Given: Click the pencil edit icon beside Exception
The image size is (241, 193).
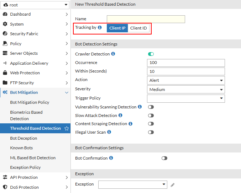Looking at the screenshot, I should (x=173, y=184).
